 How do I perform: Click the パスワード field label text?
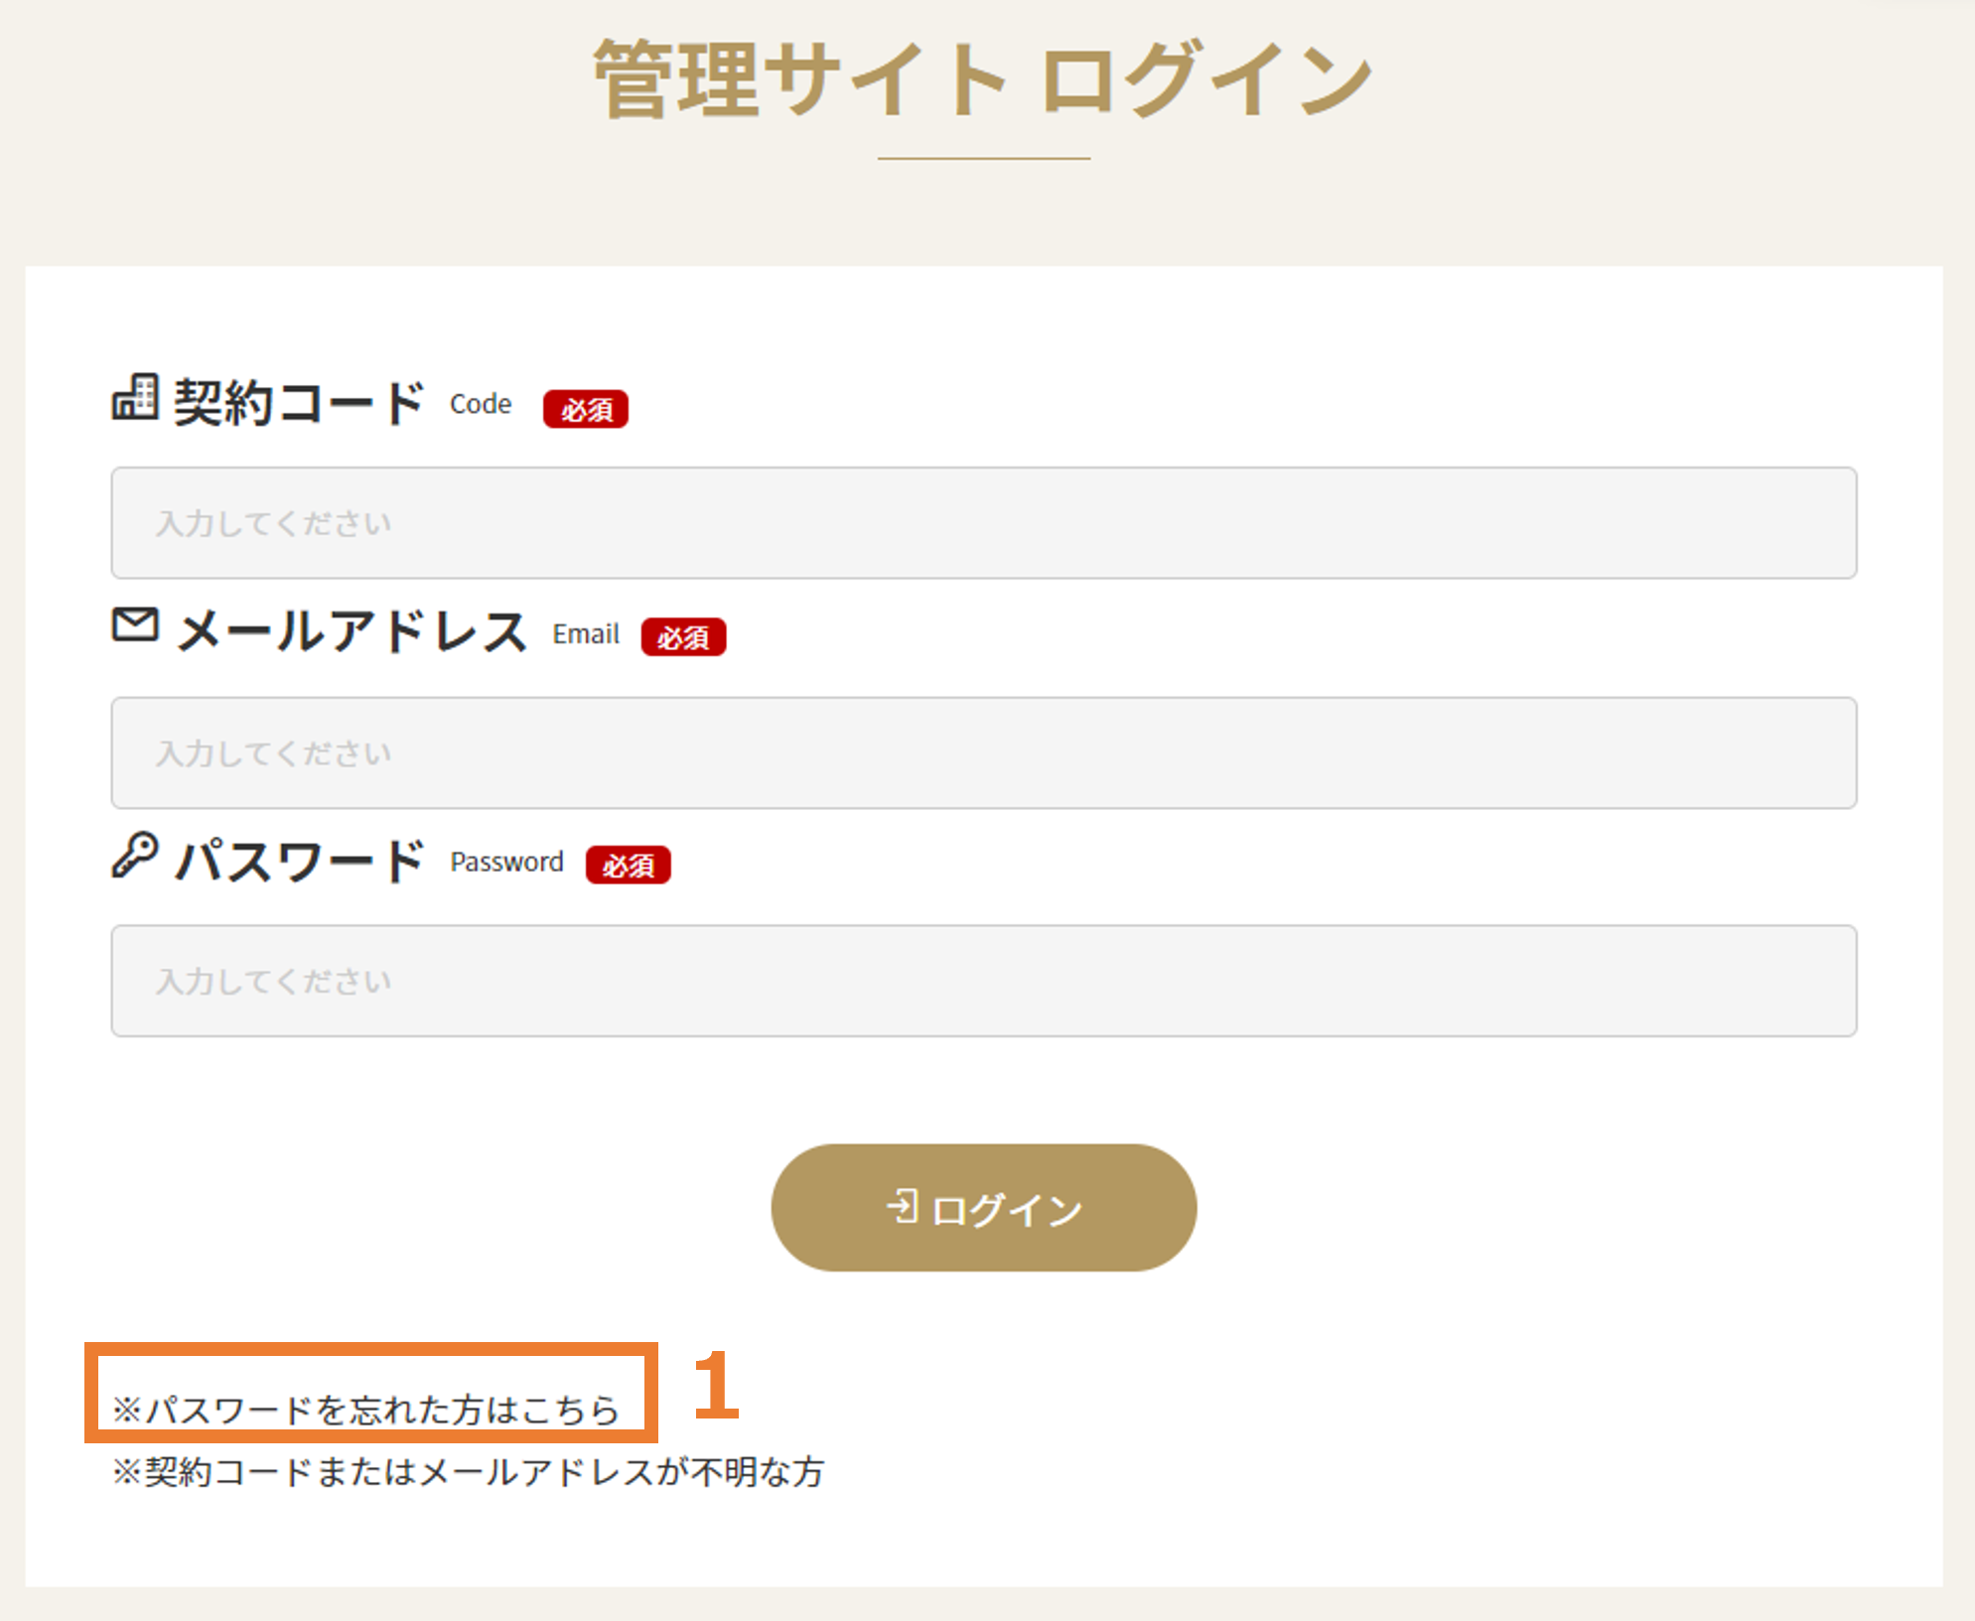point(300,860)
